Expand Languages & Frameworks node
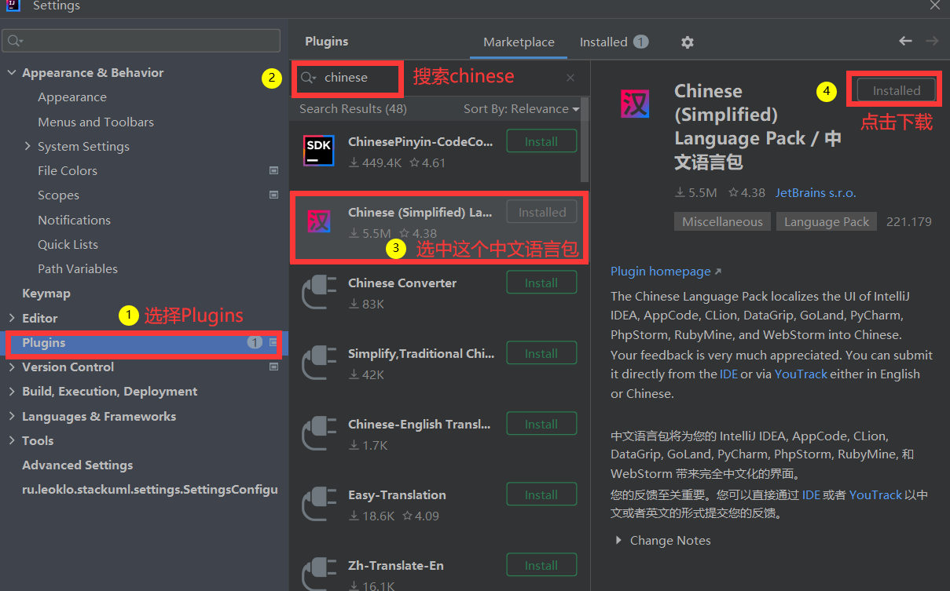This screenshot has height=591, width=950. (x=12, y=416)
